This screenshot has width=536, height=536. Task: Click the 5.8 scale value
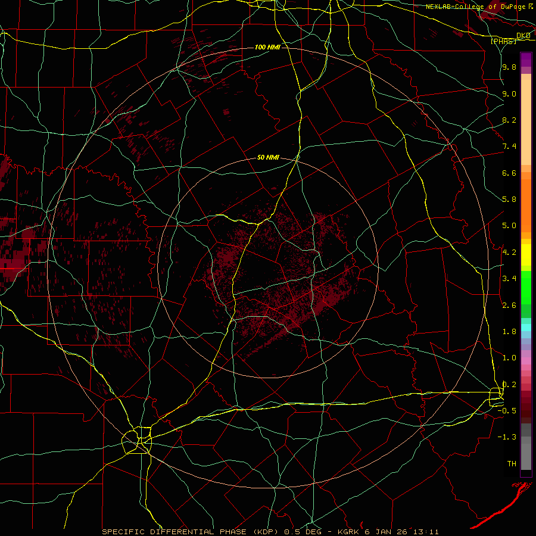509,200
